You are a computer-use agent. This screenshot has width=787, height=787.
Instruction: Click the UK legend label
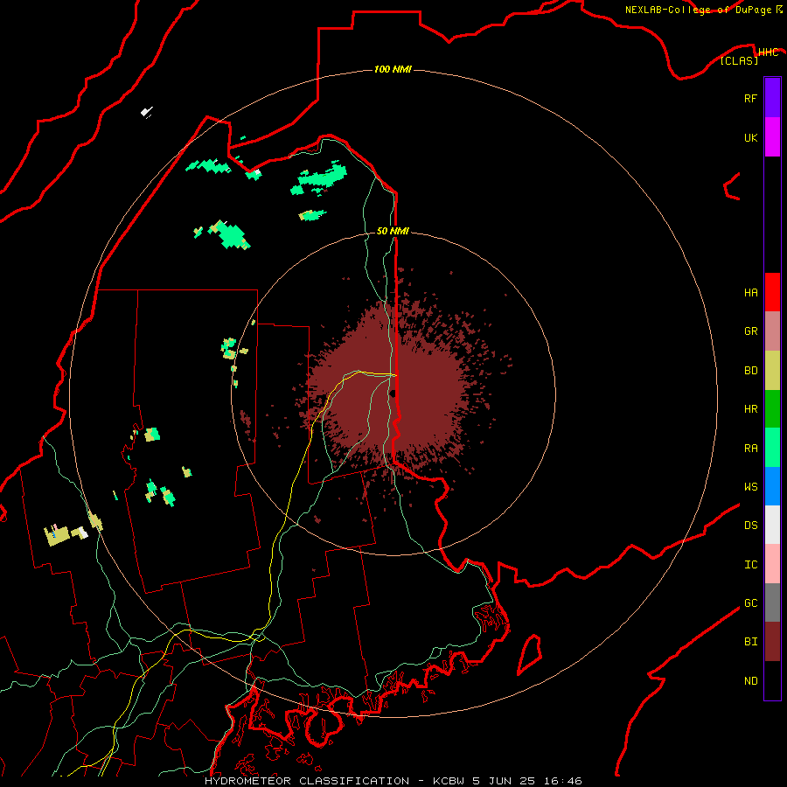(751, 137)
